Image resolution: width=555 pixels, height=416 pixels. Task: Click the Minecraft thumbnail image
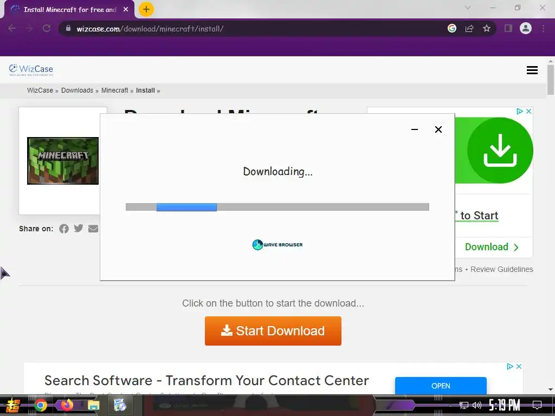(63, 161)
